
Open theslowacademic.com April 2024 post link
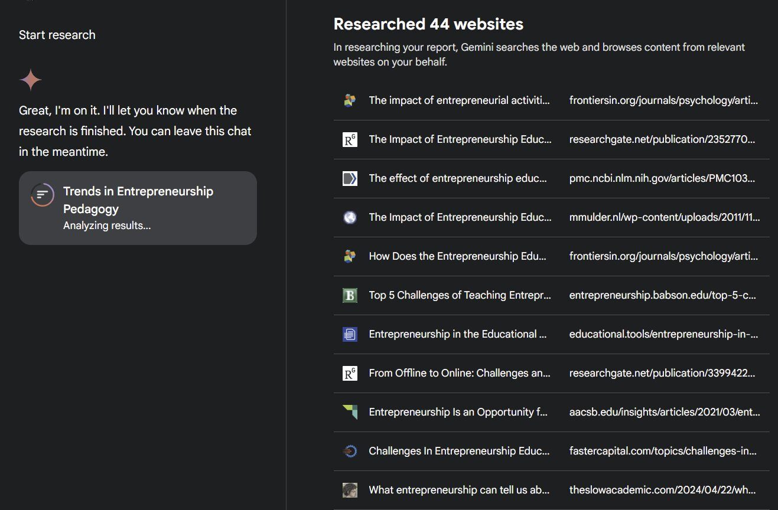662,490
